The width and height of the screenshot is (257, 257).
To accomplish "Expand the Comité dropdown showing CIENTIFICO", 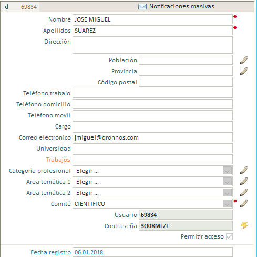I will click(x=227, y=204).
